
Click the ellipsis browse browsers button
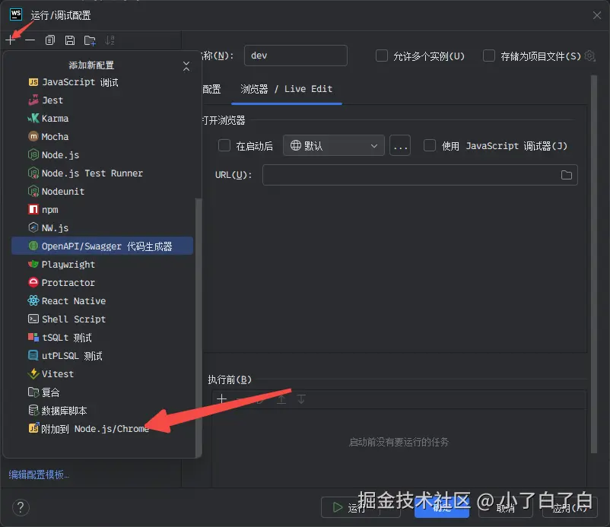pos(400,146)
